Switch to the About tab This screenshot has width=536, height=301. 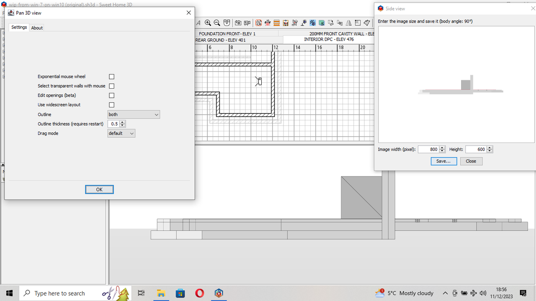click(x=36, y=28)
